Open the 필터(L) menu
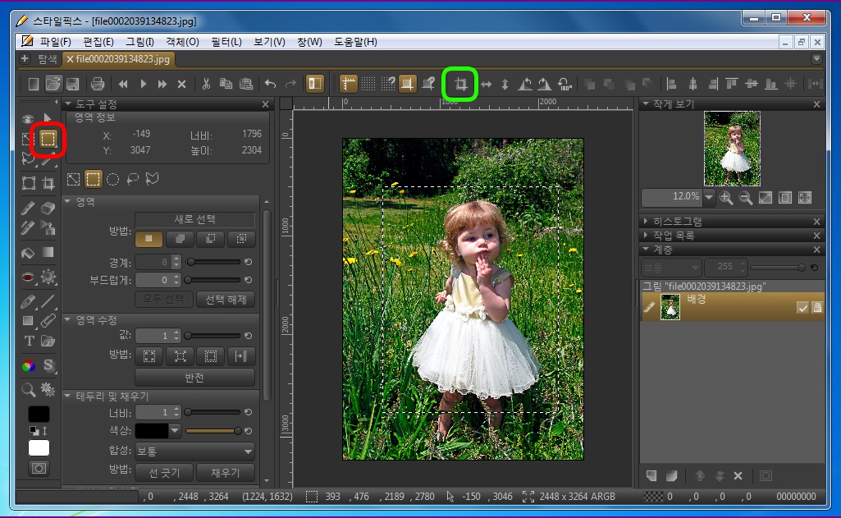 point(226,42)
